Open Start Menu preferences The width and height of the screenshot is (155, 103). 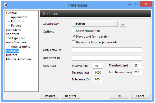point(13,30)
